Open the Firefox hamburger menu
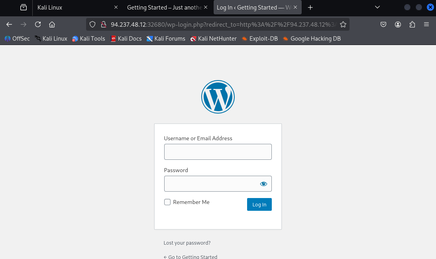The width and height of the screenshot is (436, 259). point(426,24)
